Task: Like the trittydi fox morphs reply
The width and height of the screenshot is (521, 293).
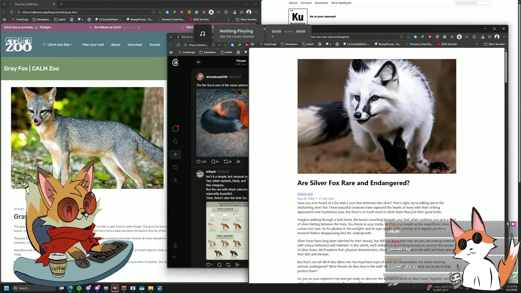Action: click(208, 265)
